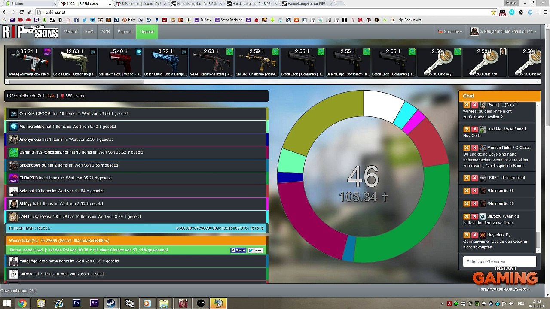
Task: Click into the chat message input field
Action: (499, 261)
